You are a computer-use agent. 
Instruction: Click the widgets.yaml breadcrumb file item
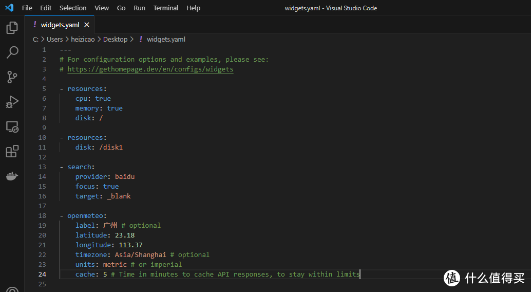(x=166, y=39)
